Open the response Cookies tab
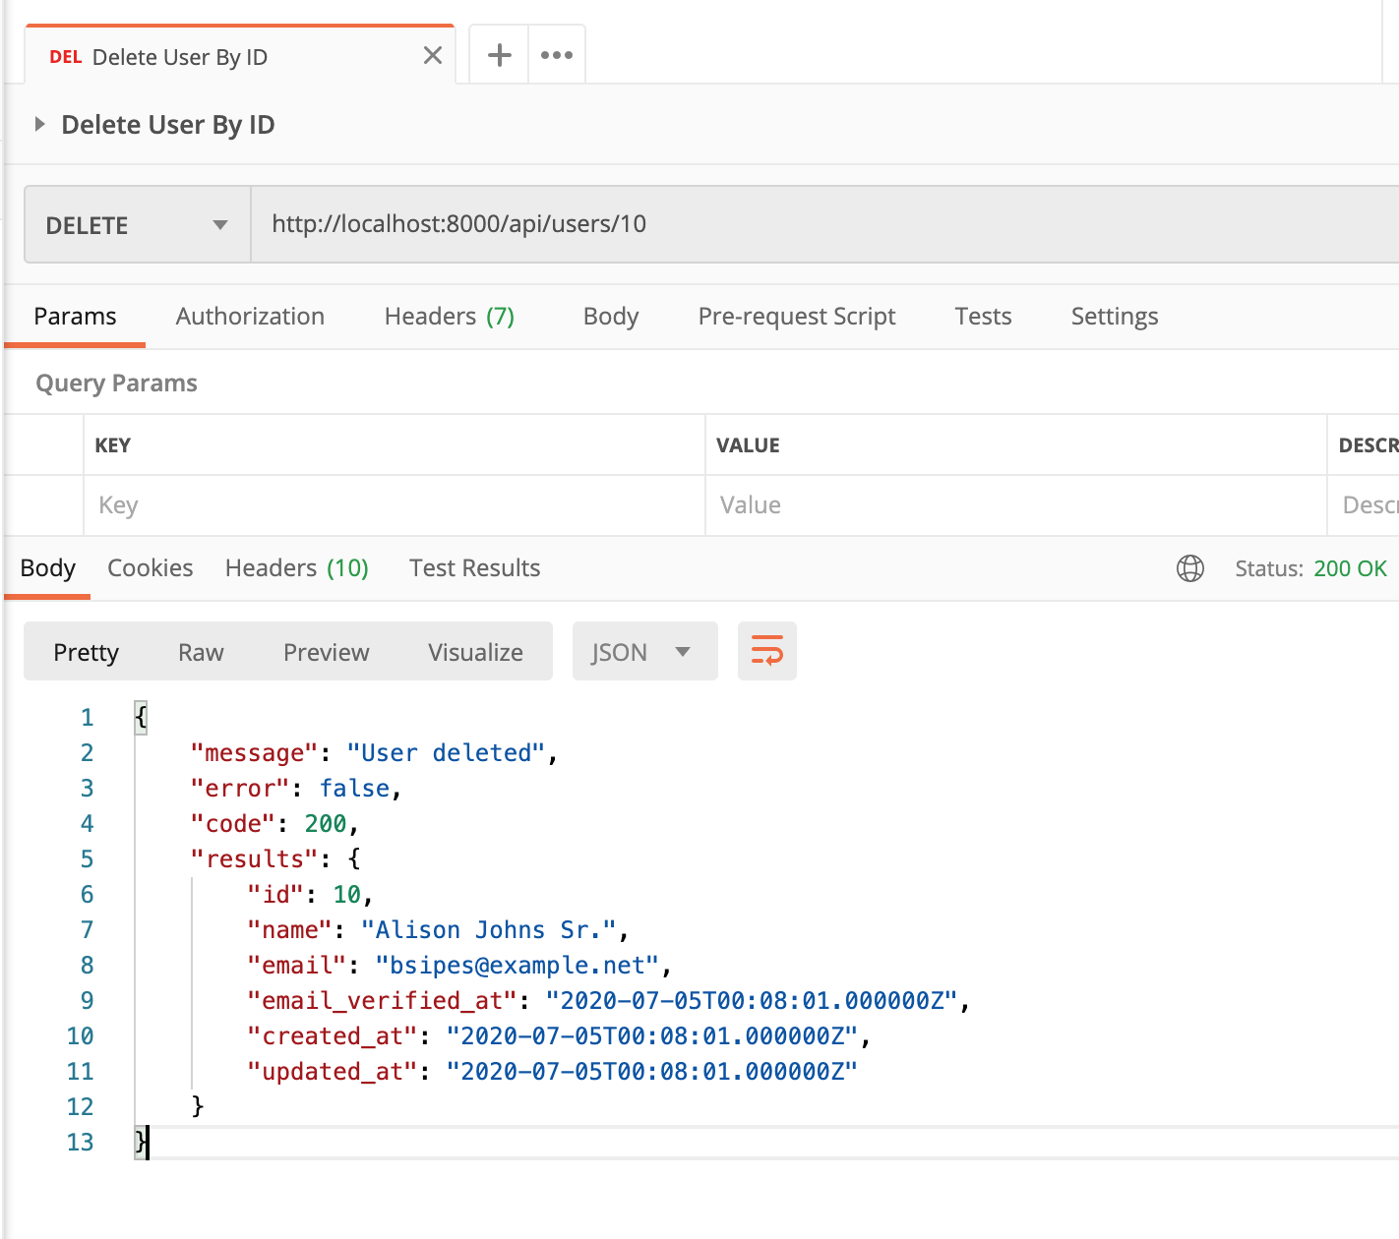Screen dimensions: 1399x1239 pos(151,568)
